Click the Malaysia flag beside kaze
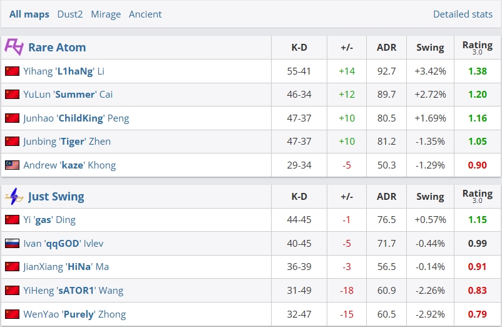Screen dimensions: 502x327 coord(12,165)
